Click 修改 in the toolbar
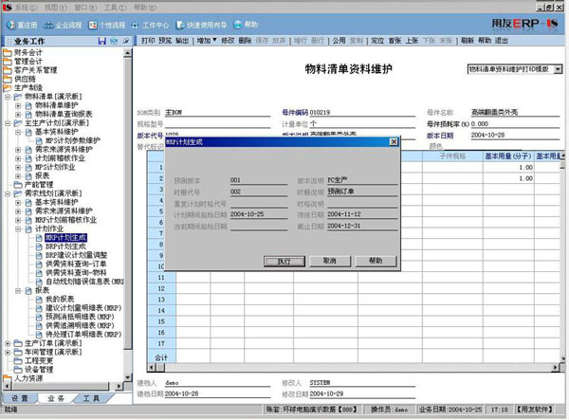This screenshot has height=420, width=569. click(228, 41)
